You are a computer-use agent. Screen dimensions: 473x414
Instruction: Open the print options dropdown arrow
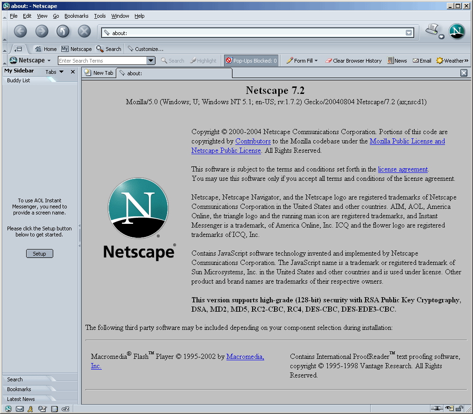(441, 37)
